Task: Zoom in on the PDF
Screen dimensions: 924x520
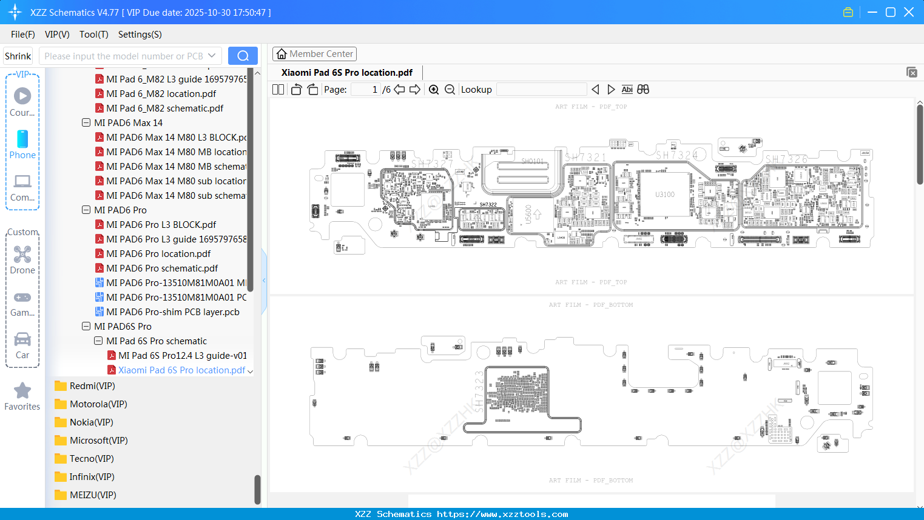Action: pyautogui.click(x=434, y=90)
